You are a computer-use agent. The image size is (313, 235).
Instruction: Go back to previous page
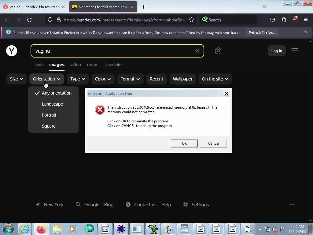tap(7, 20)
